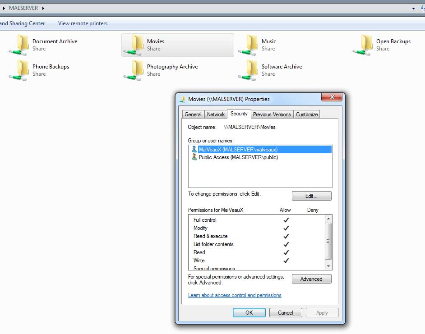Click the Software Archive folder name

(x=282, y=67)
